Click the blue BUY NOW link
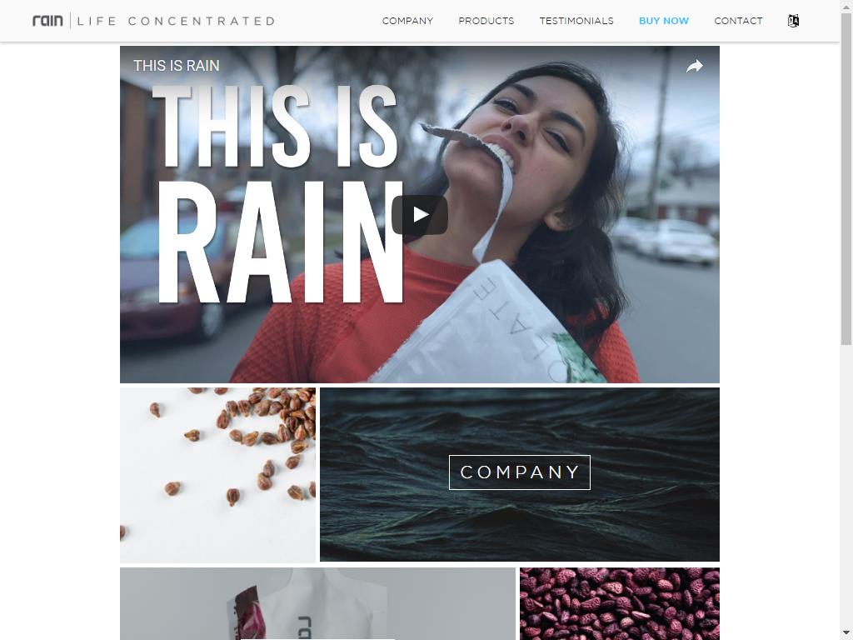Viewport: 853px width, 640px height. pos(664,21)
